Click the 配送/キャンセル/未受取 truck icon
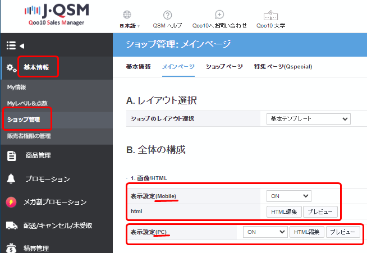 click(11, 225)
